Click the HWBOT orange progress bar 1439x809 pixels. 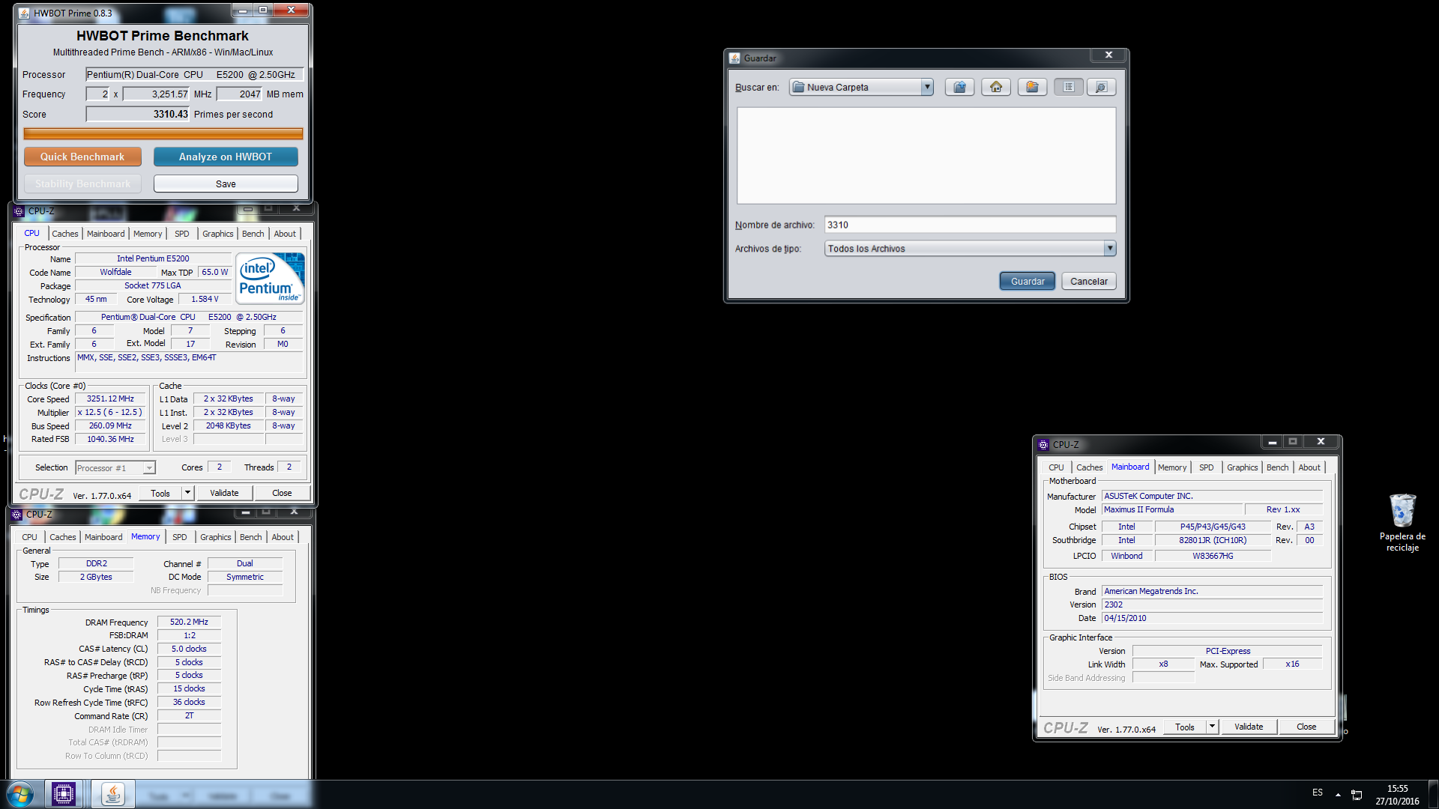click(163, 133)
